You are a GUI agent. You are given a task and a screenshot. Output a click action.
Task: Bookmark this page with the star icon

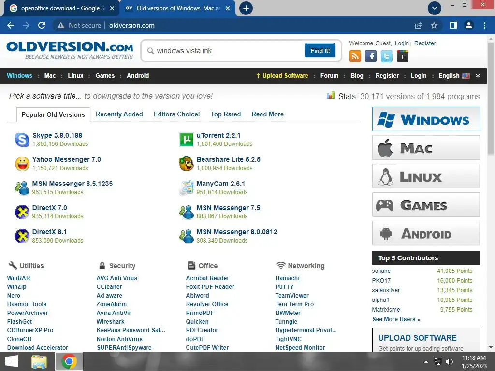pos(434,25)
